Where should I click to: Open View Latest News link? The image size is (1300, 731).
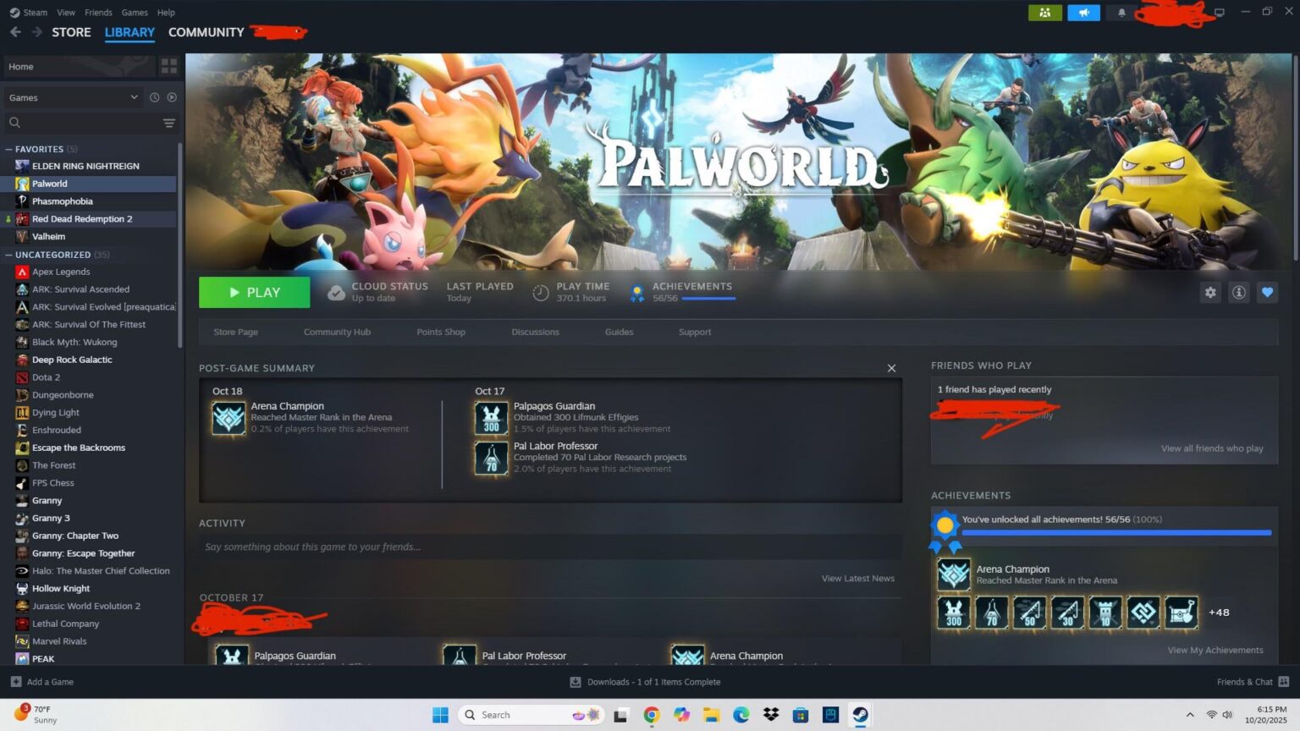pos(857,579)
